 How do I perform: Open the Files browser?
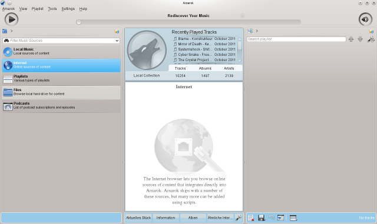pos(61,92)
